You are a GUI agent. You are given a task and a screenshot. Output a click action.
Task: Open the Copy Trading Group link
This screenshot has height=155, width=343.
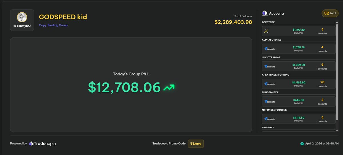[x=53, y=25]
